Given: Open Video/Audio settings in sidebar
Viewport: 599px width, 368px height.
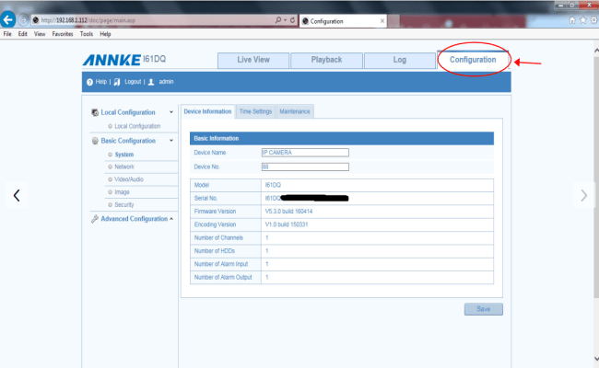Looking at the screenshot, I should 128,179.
